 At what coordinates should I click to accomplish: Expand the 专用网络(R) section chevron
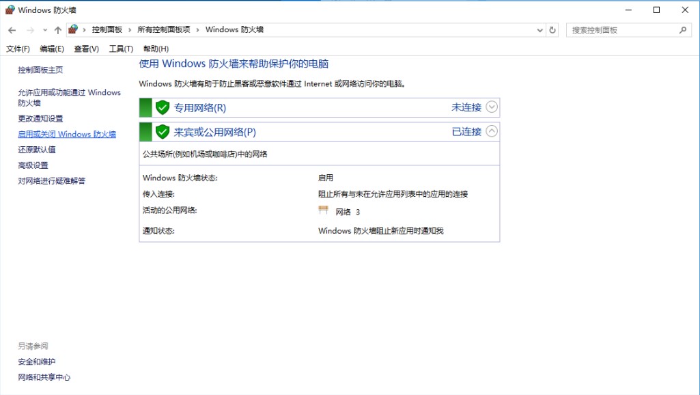pos(492,107)
